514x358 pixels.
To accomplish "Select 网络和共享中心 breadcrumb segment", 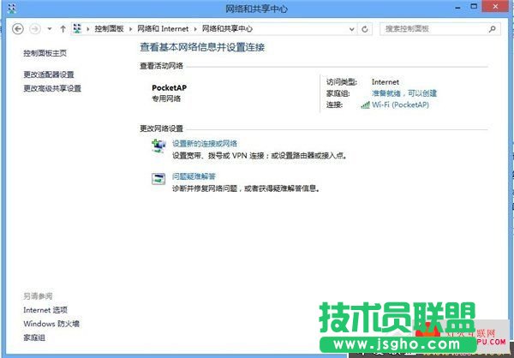I will click(227, 29).
